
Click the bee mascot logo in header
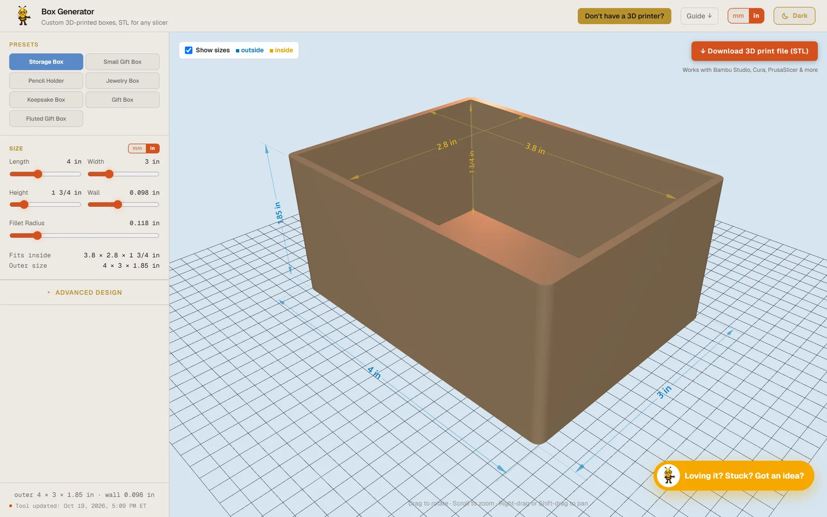(x=23, y=16)
